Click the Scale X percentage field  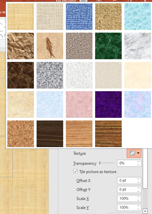click(x=127, y=198)
